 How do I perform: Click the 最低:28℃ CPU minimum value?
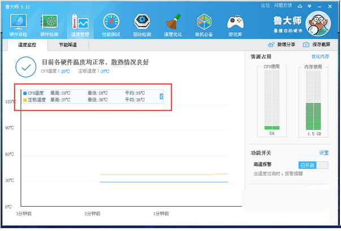97,93
